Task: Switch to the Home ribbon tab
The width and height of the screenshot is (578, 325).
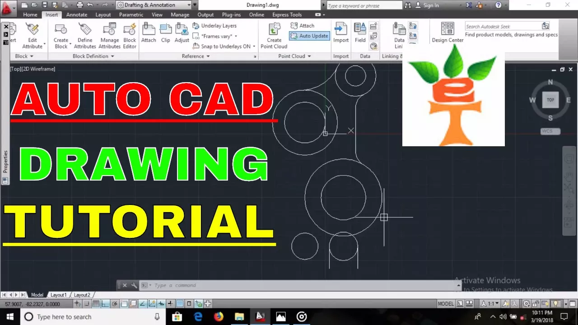Action: 30,14
